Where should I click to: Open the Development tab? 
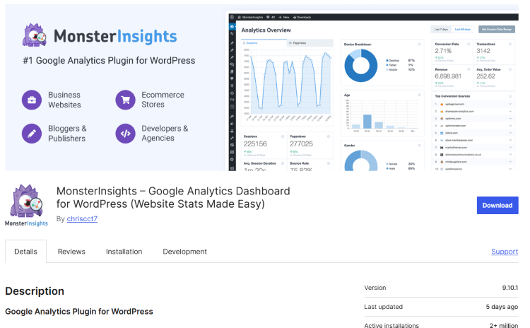[184, 252]
